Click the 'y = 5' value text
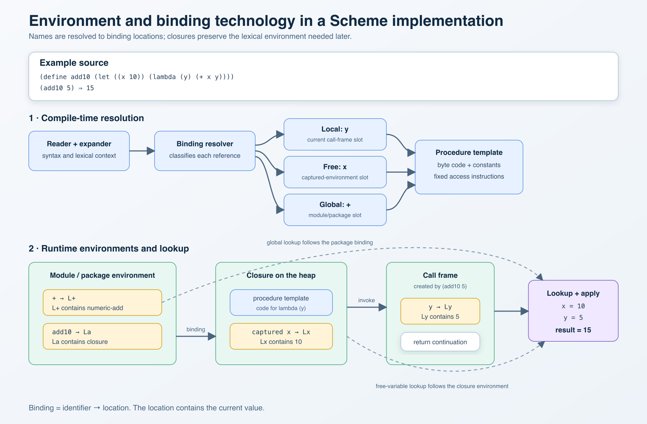The height and width of the screenshot is (424, 647). (573, 318)
